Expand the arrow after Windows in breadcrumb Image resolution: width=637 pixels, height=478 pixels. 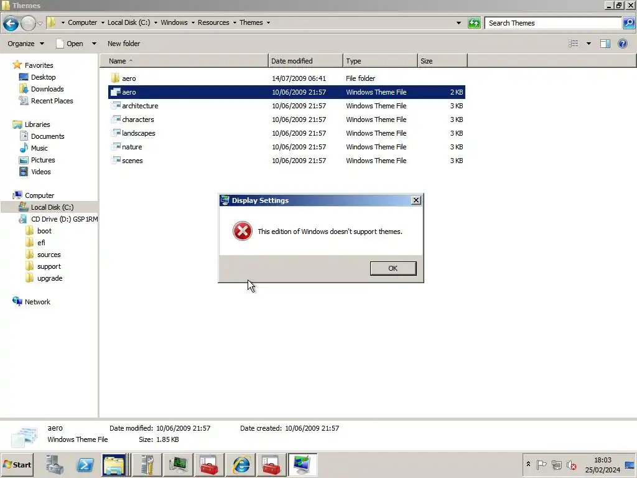[193, 22]
